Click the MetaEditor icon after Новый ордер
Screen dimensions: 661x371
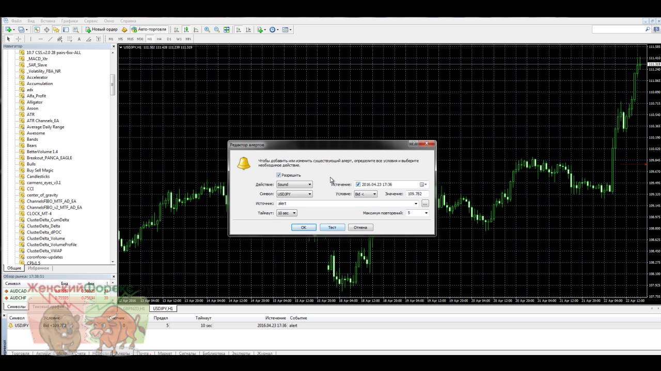[124, 29]
